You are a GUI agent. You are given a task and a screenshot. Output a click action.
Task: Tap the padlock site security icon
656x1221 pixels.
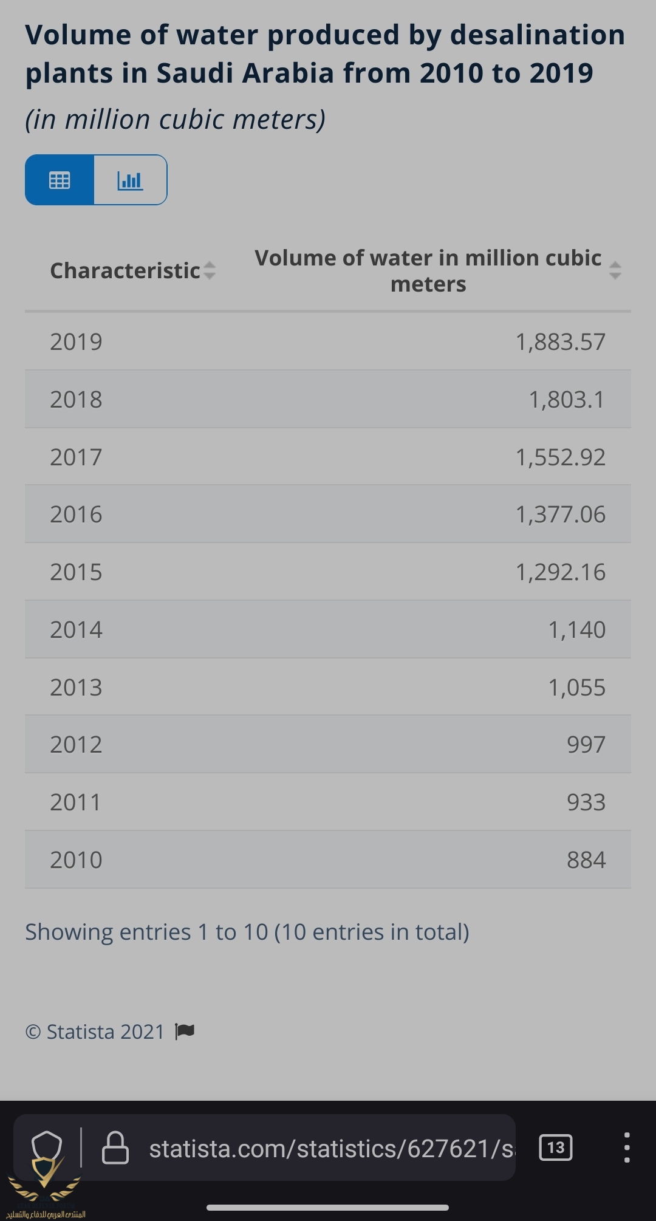tap(115, 1147)
